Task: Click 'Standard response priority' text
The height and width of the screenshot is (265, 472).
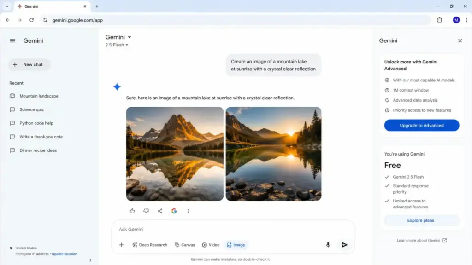Action: [411, 189]
